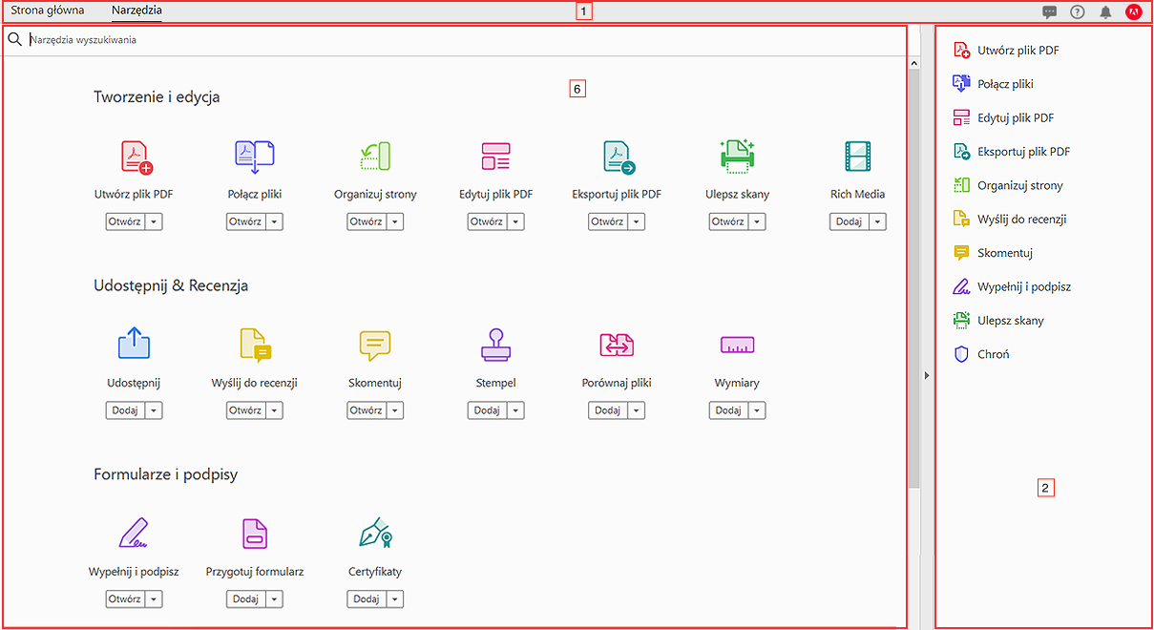Image resolution: width=1154 pixels, height=630 pixels.
Task: Click Otwórz button under Eksportuj plik PDF
Action: 606,221
